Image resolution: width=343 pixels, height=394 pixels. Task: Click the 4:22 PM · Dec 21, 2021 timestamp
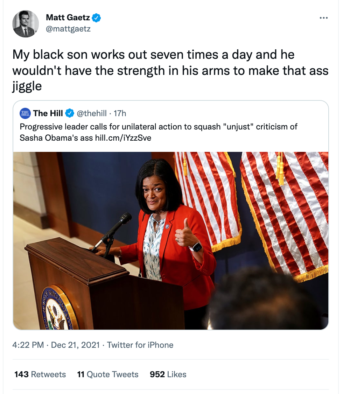[56, 345]
